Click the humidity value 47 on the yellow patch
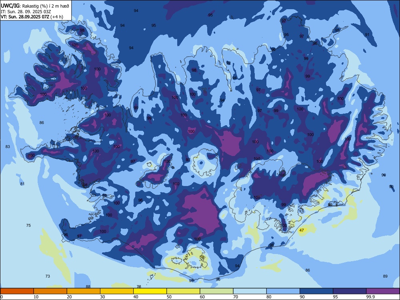The height and width of the screenshot is (300, 400). pyautogui.click(x=302, y=230)
